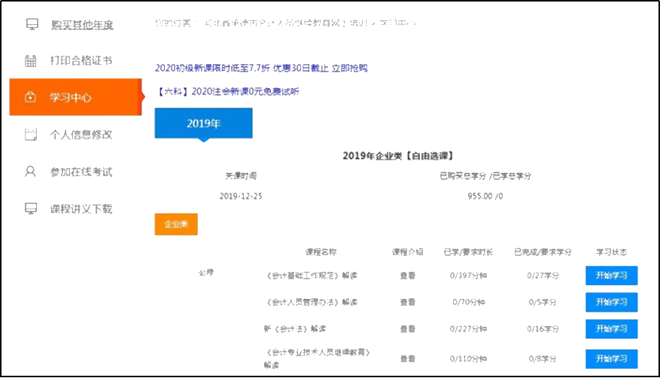Click the certificate icon beside 打印合格证书
660x378 pixels.
(x=31, y=61)
